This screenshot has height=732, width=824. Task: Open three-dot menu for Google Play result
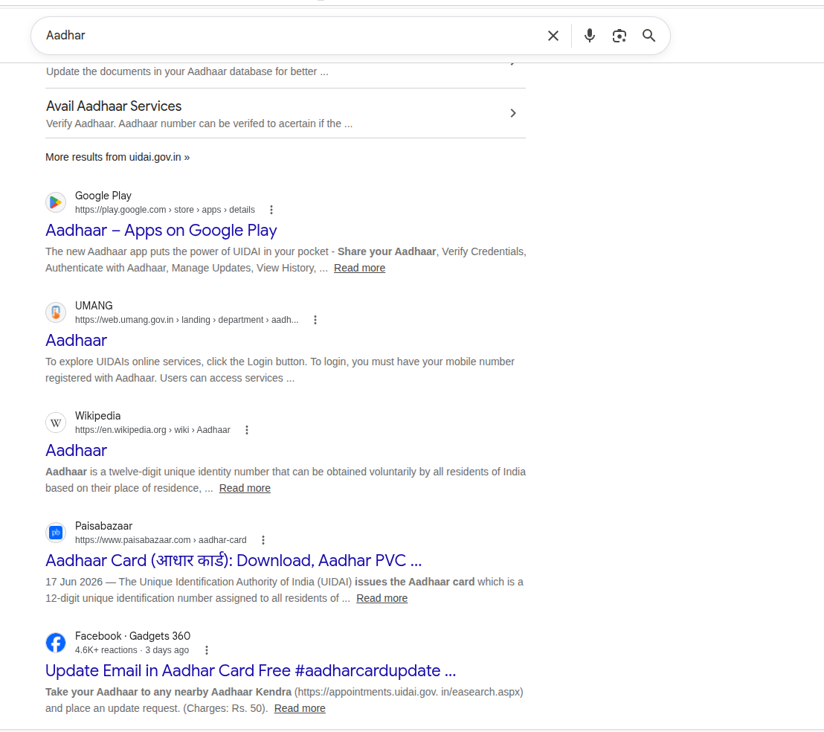(271, 210)
